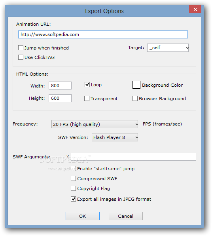Viewport: 212px width, 236px height.
Task: Open the Background Color swatch
Action: (x=136, y=85)
